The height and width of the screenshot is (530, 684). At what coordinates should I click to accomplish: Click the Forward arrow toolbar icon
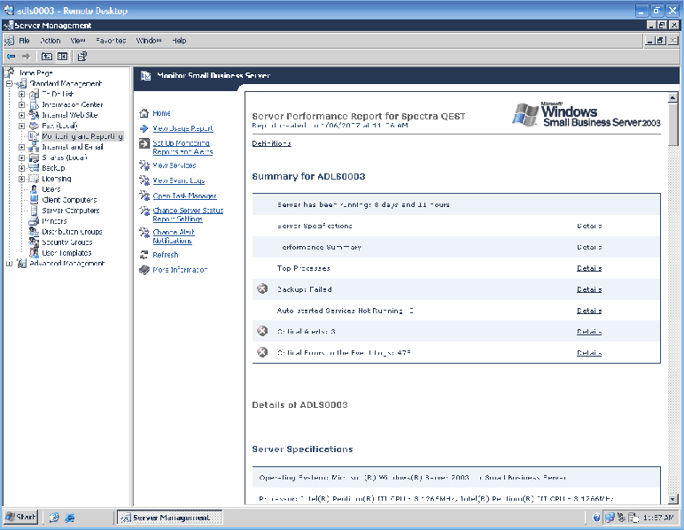click(27, 56)
